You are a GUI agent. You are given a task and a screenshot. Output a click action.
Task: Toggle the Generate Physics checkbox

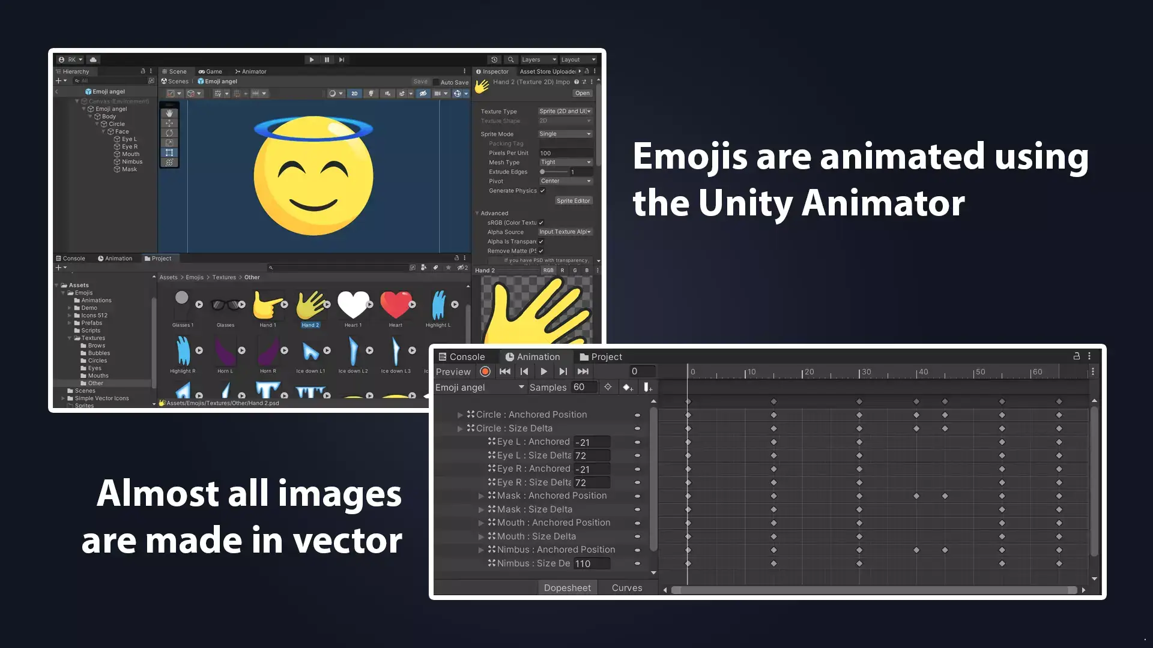(x=542, y=191)
